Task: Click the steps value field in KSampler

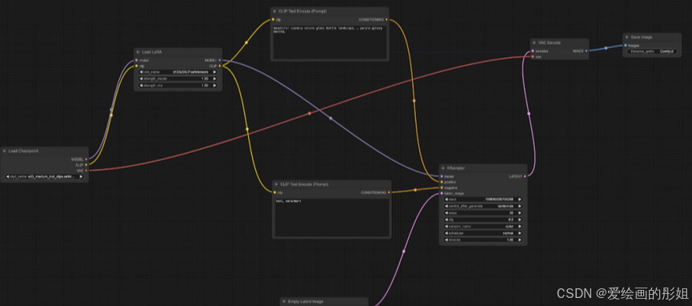Action: (x=483, y=213)
